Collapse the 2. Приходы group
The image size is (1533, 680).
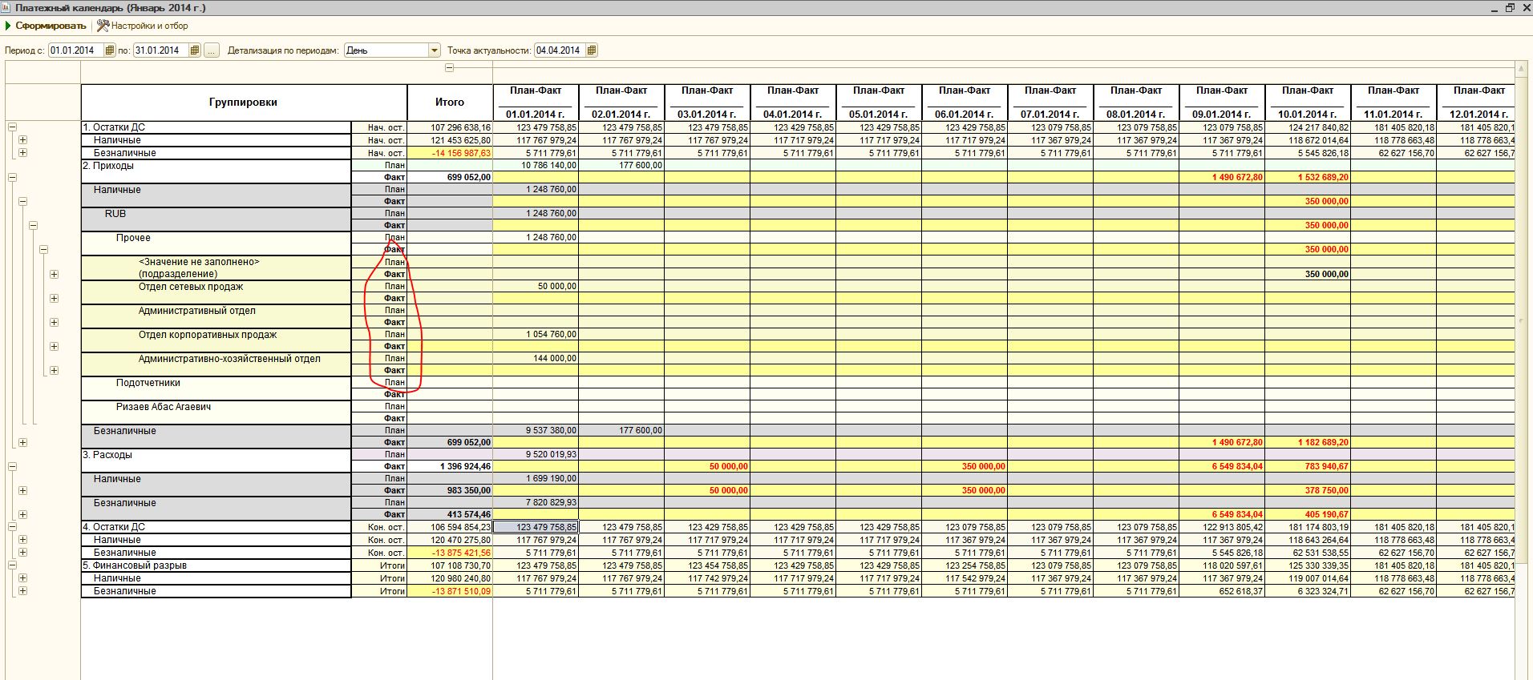tap(12, 178)
